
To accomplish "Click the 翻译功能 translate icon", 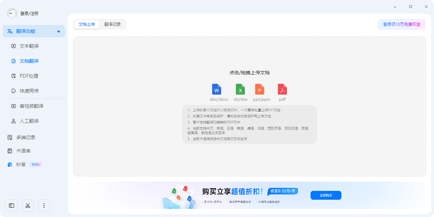I will [10, 31].
